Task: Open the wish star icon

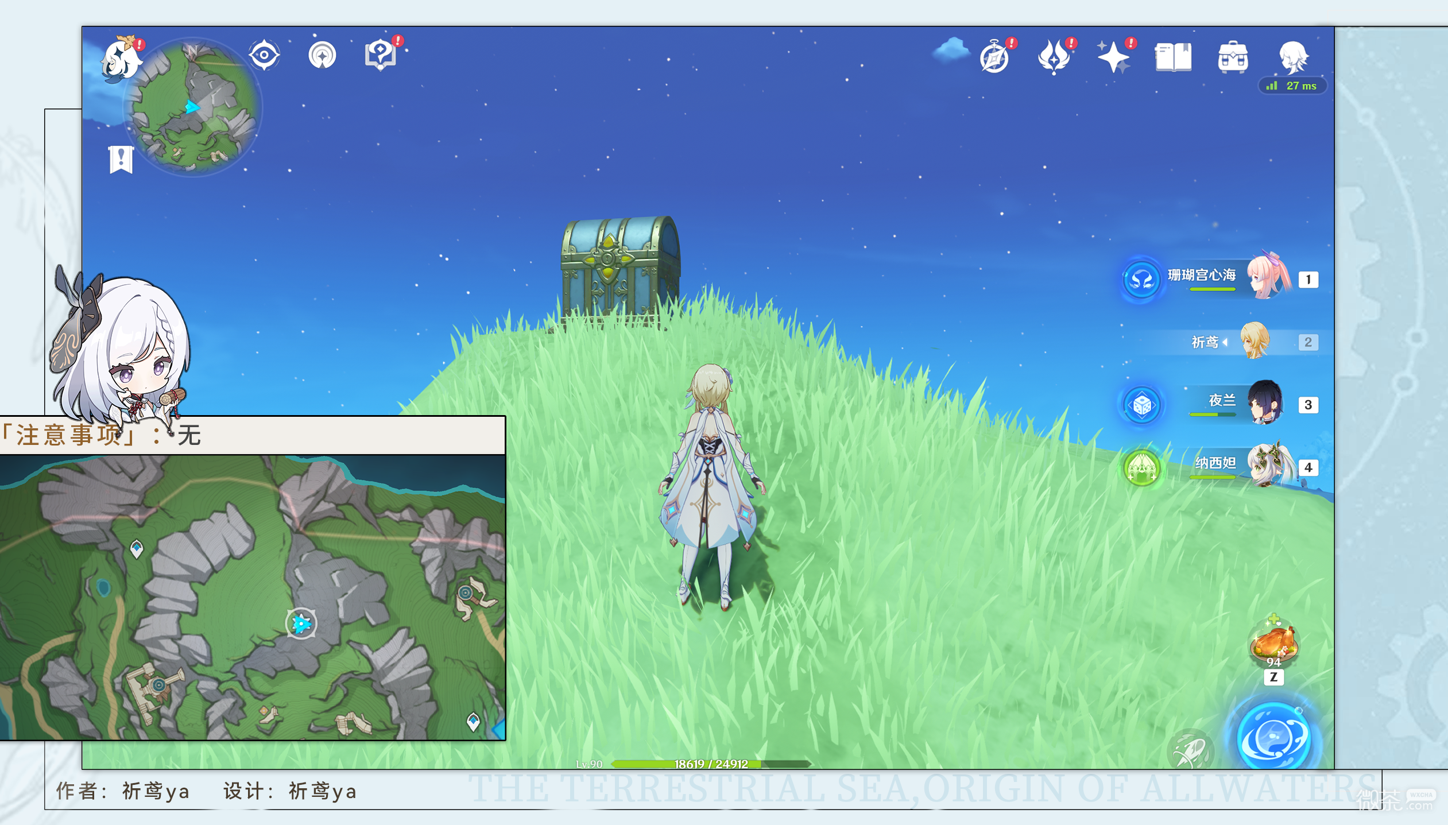Action: point(1114,57)
